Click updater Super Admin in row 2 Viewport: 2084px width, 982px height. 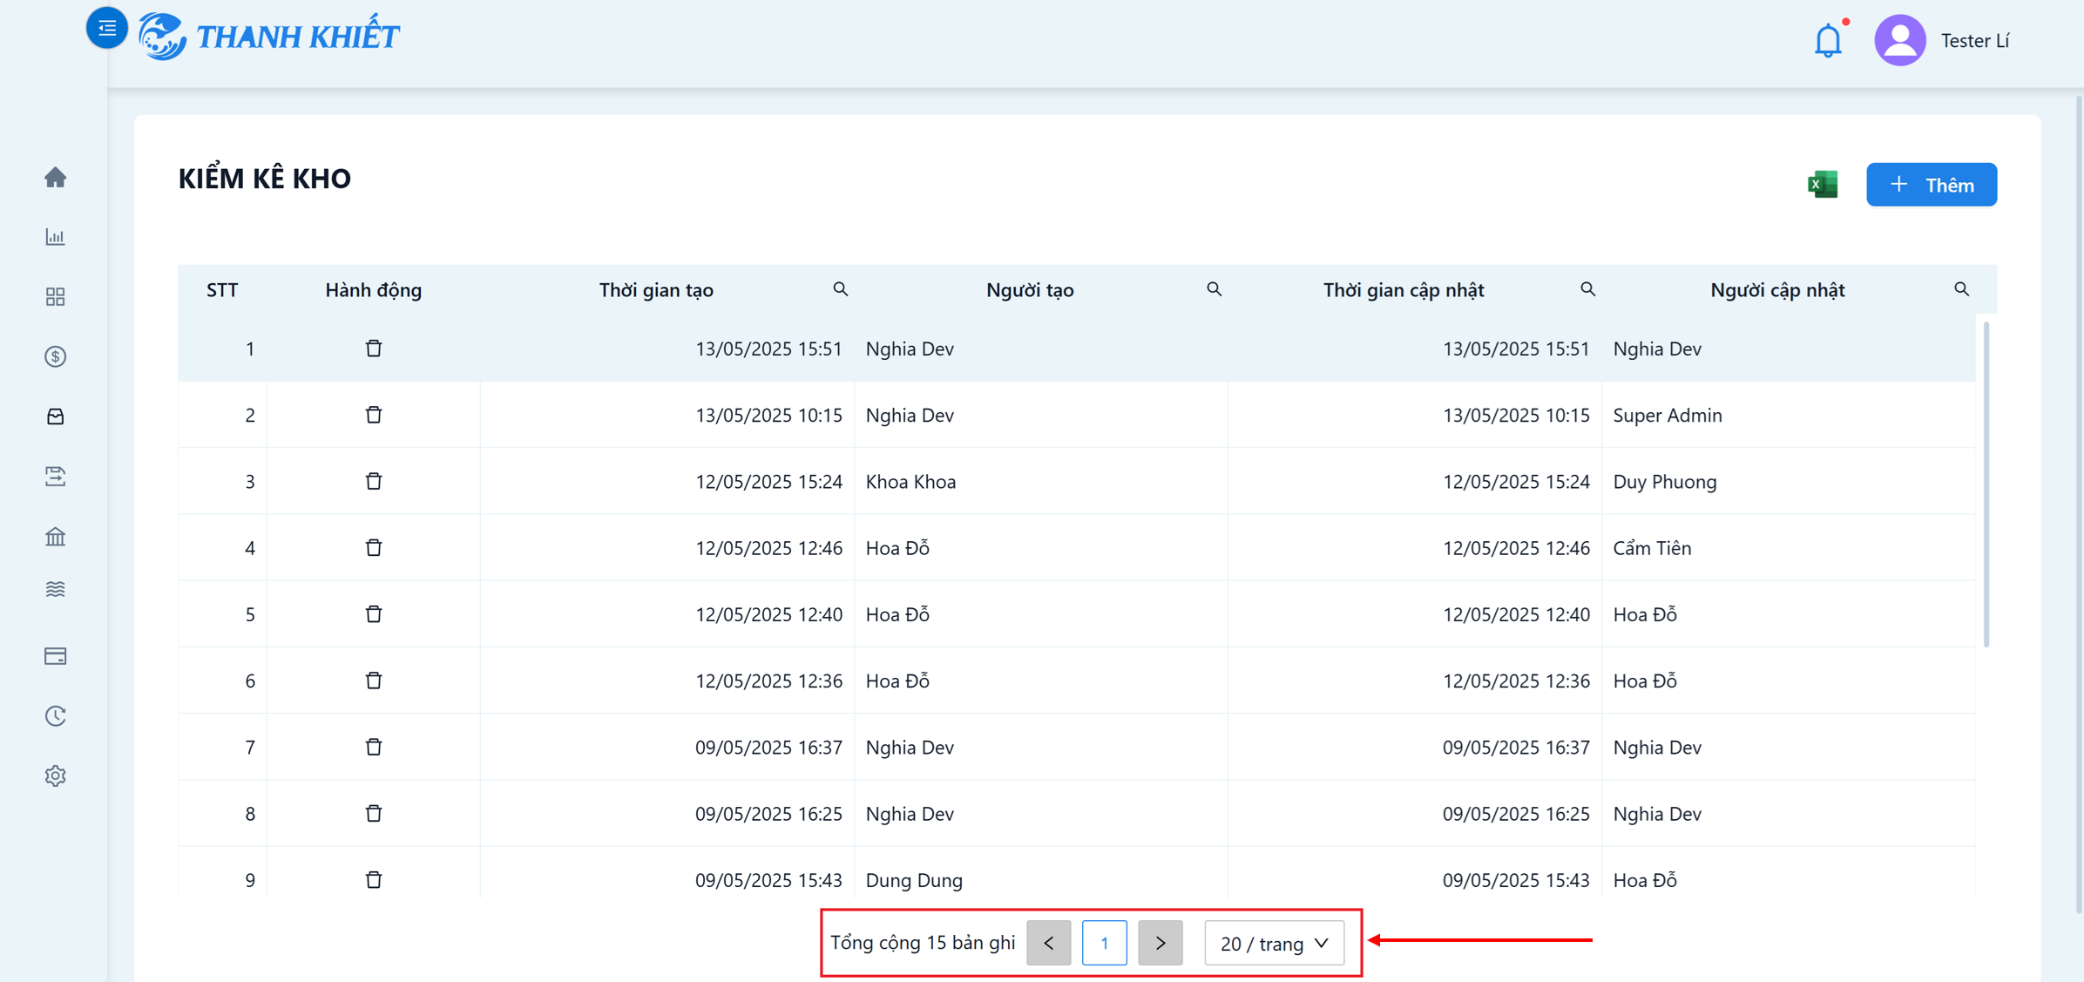pos(1668,416)
